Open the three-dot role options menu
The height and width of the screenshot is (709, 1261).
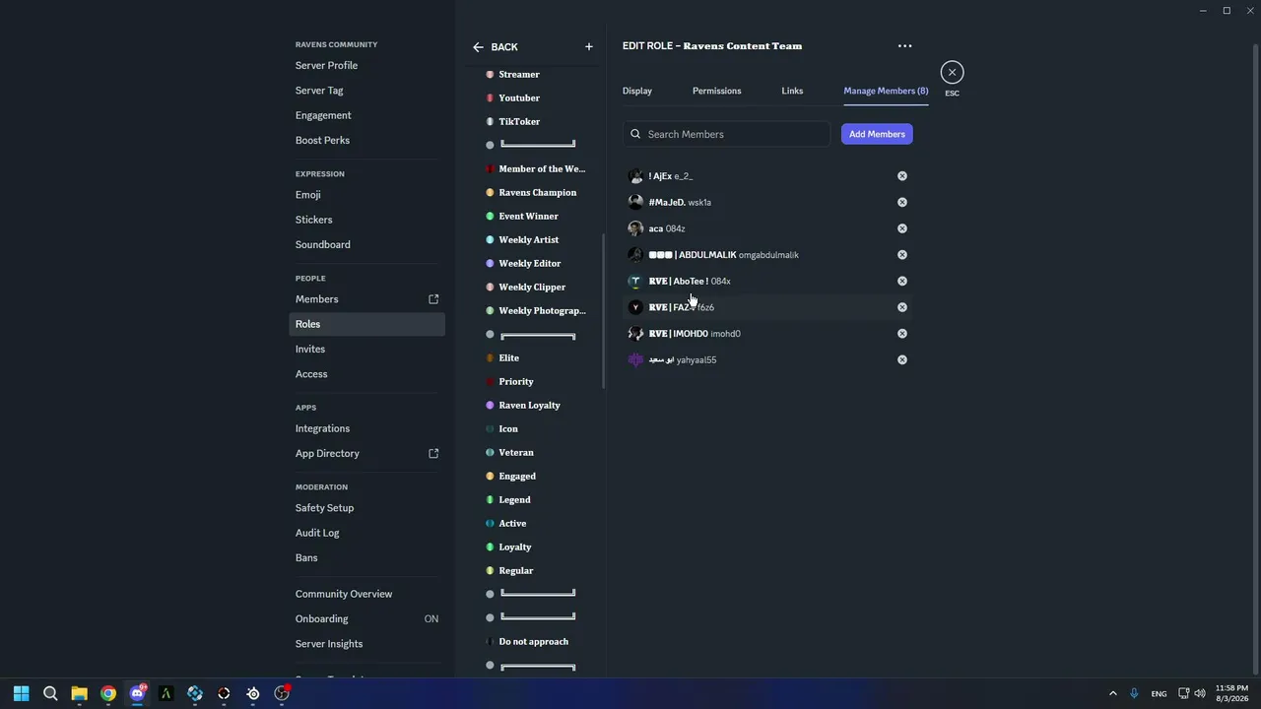pos(904,46)
